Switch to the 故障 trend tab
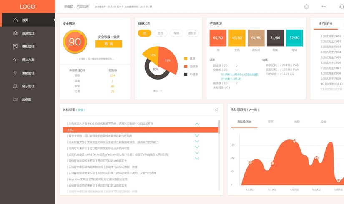 point(297,122)
